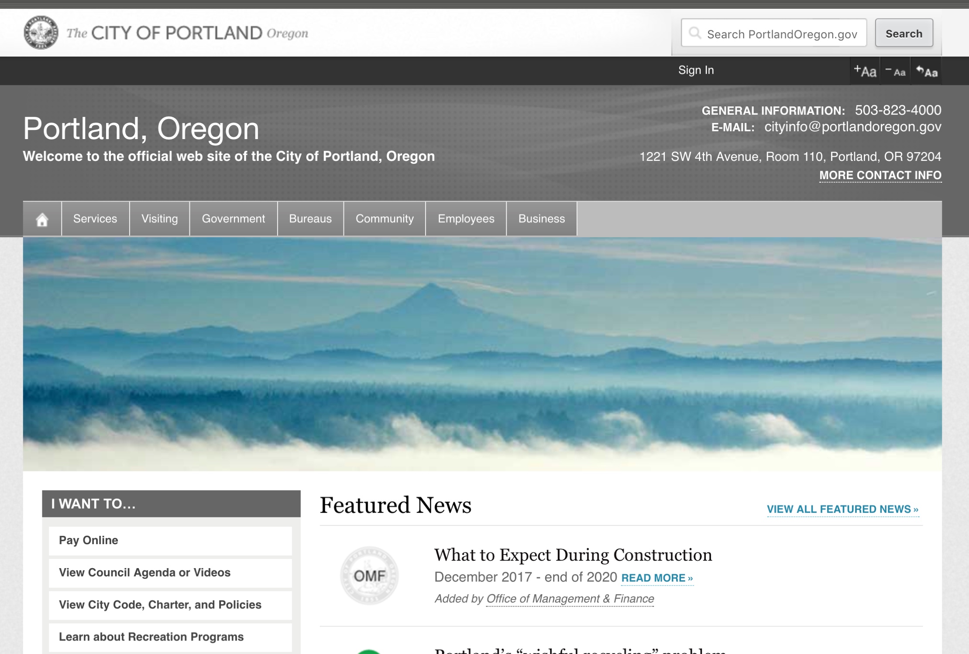Click the Portland, Oregon page heading

141,129
